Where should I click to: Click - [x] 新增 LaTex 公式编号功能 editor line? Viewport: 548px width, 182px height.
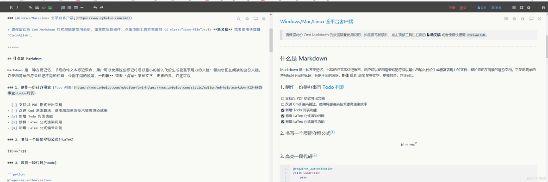pyautogui.click(x=35, y=128)
